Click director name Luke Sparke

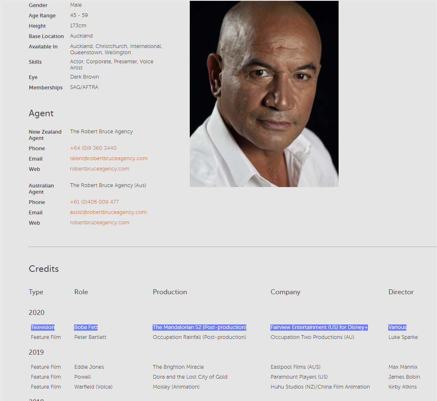coord(403,337)
